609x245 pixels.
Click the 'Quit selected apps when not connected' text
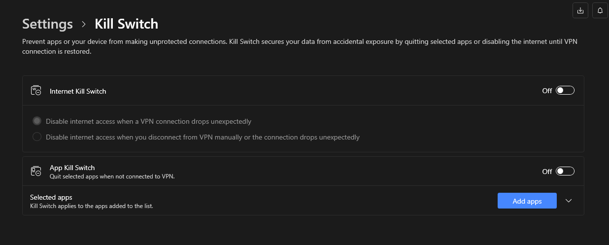tap(112, 176)
